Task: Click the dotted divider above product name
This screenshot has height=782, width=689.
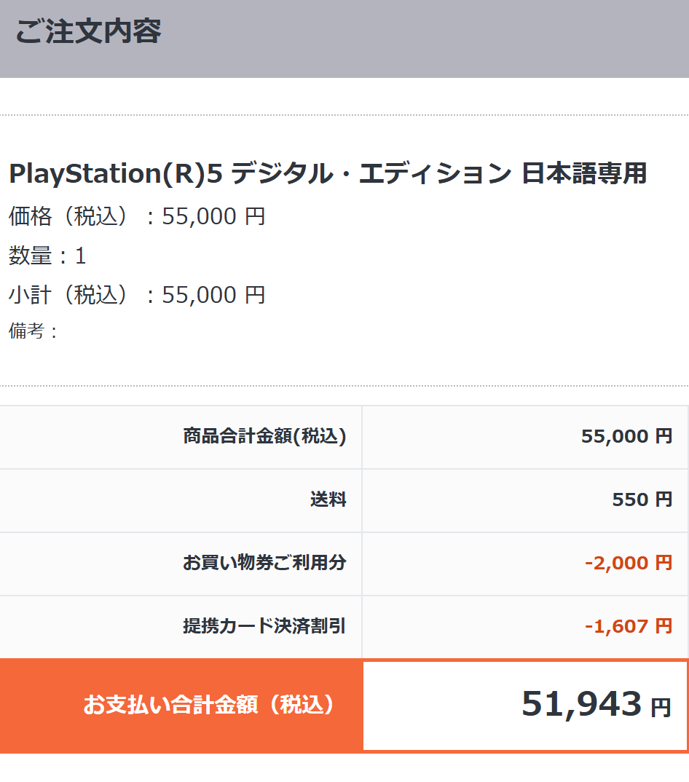Action: [344, 115]
